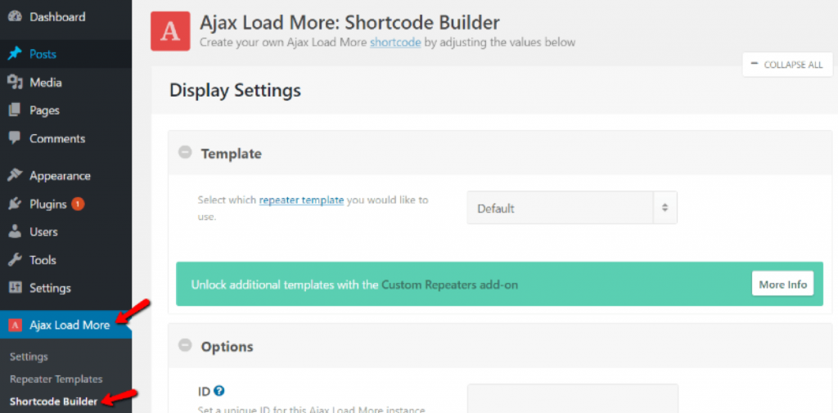Click the Ajax Load More: Shortcode Builder title
Viewport: 838px width, 413px height.
pyautogui.click(x=349, y=23)
